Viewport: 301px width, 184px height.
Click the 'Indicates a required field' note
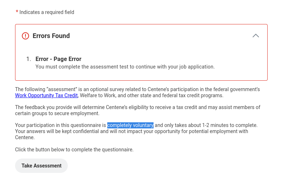pos(47,12)
